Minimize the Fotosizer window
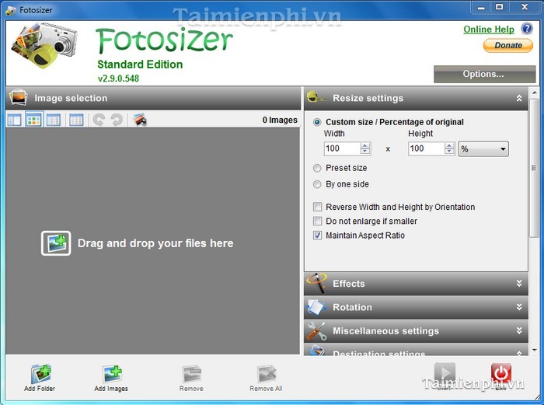The height and width of the screenshot is (405, 544). click(x=481, y=7)
